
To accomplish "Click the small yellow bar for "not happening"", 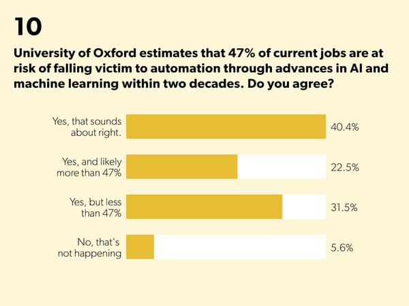I will pyautogui.click(x=140, y=248).
